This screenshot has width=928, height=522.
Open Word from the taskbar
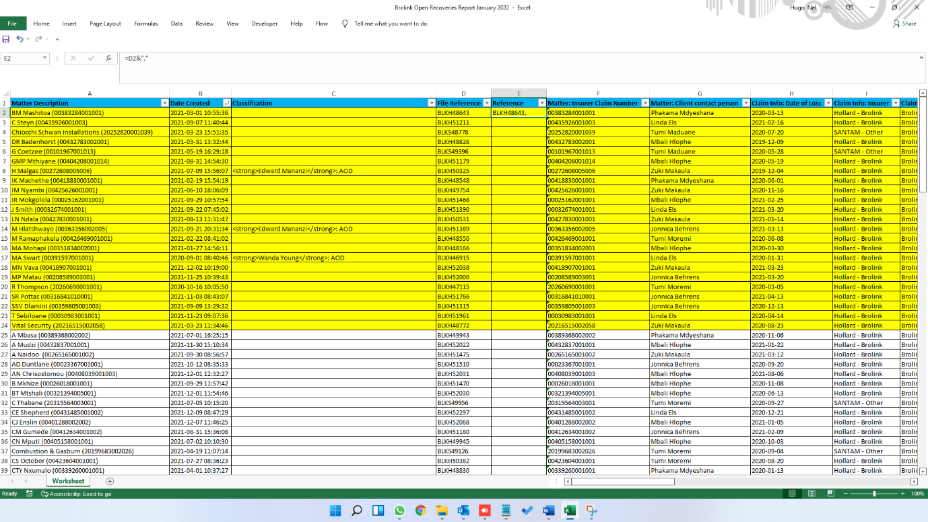coord(548,511)
